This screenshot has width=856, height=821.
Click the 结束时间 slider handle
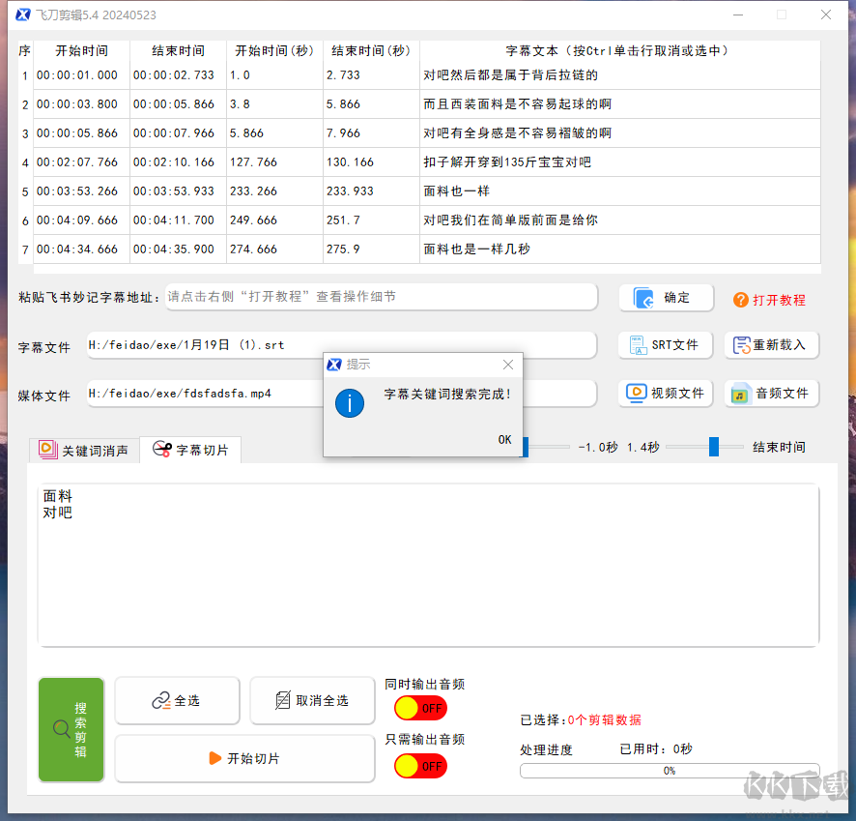714,447
